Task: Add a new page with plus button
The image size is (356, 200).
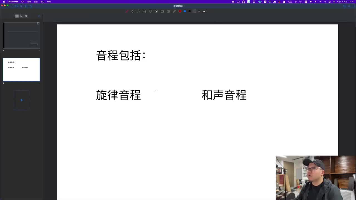Action: (21, 100)
